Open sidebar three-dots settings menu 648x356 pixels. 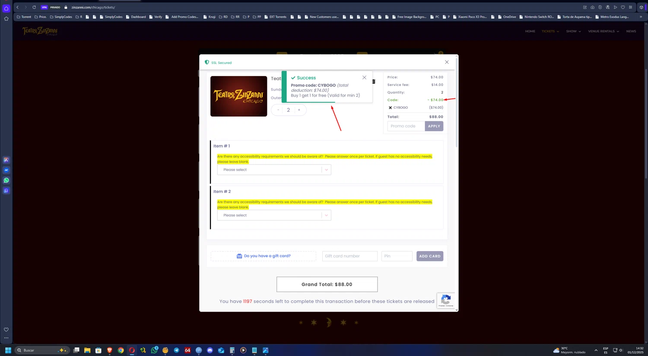click(x=6, y=338)
